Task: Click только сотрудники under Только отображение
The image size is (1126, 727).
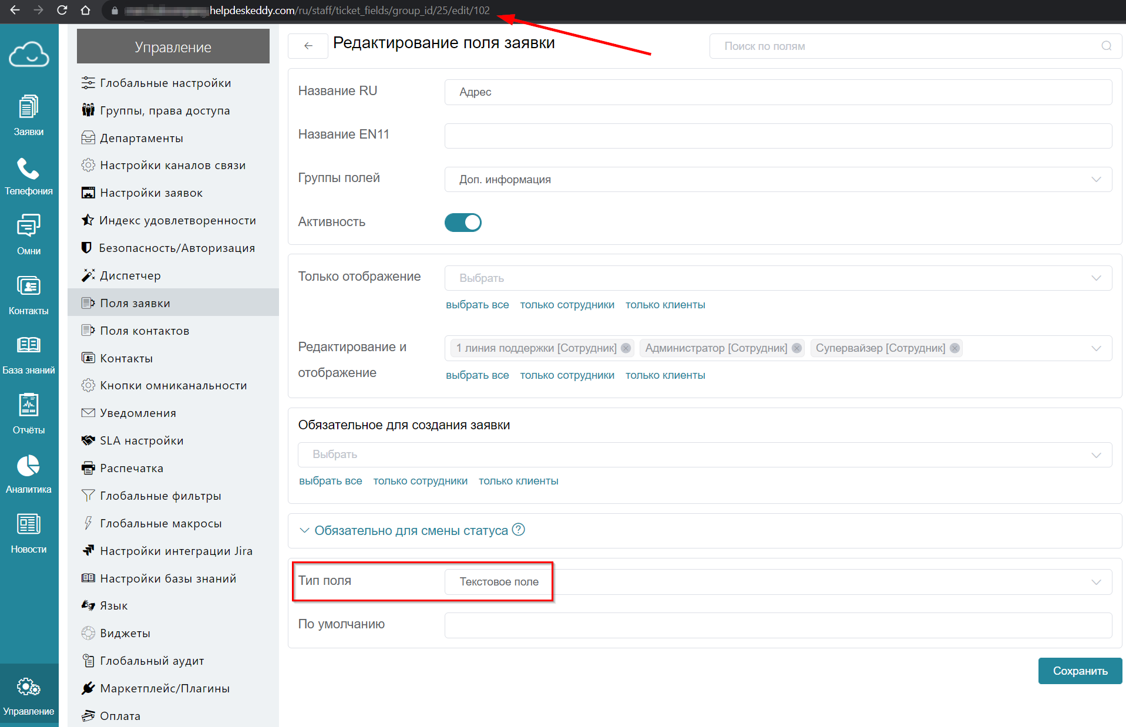Action: [x=567, y=305]
